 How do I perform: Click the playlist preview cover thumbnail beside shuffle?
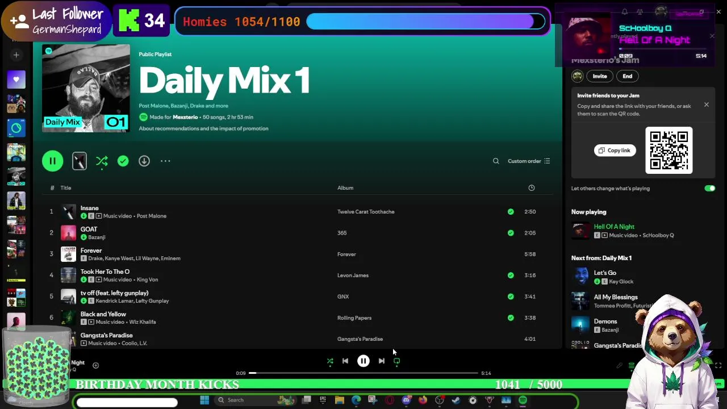click(x=80, y=161)
